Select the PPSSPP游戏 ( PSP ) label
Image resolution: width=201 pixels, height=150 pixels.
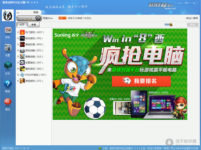pos(36,75)
